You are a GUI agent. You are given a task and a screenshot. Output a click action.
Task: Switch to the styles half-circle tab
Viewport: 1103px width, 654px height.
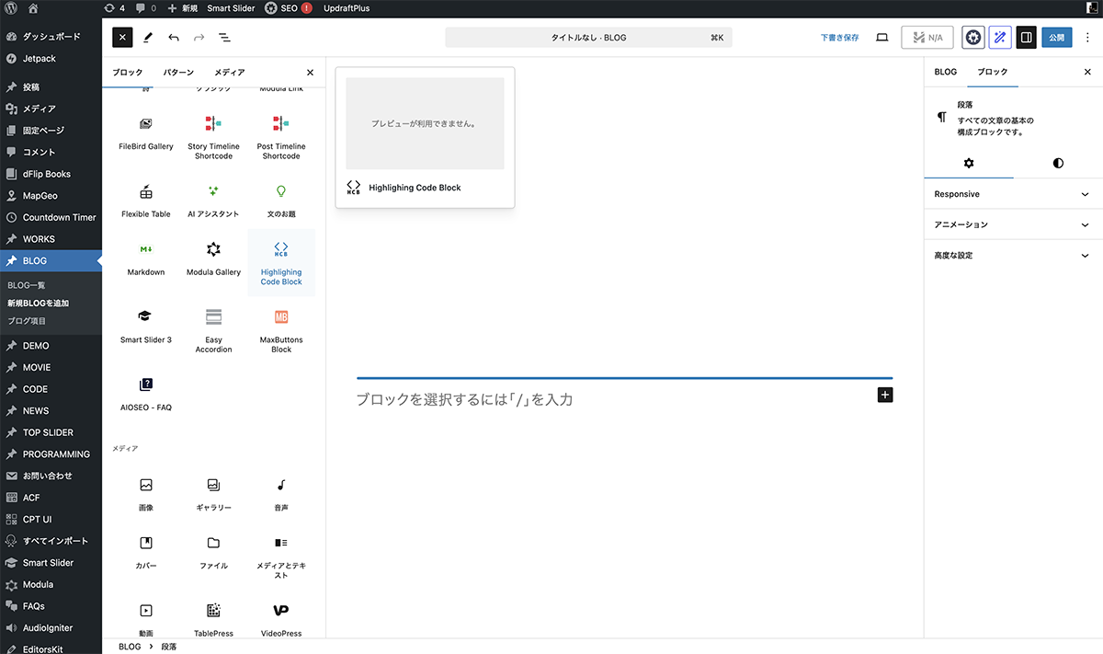click(x=1058, y=163)
